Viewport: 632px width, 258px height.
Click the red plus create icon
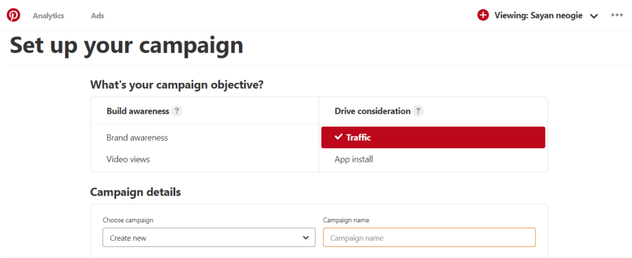click(x=483, y=15)
